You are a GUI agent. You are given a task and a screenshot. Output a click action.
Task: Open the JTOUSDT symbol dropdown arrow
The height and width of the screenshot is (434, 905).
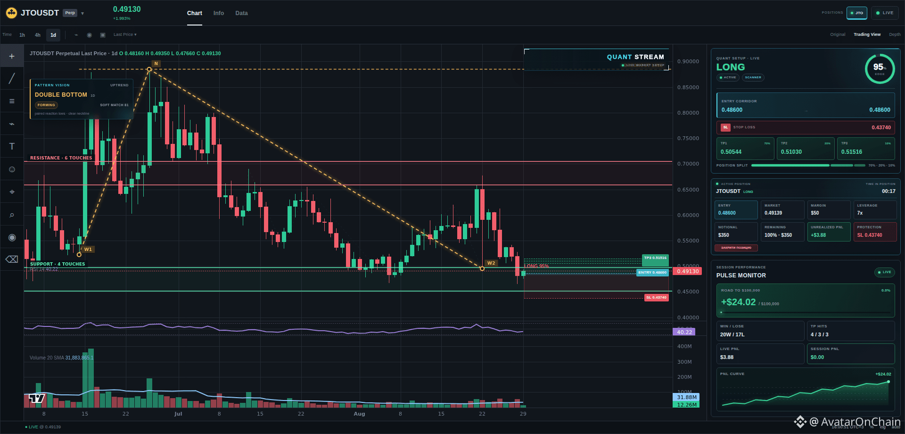(x=82, y=13)
